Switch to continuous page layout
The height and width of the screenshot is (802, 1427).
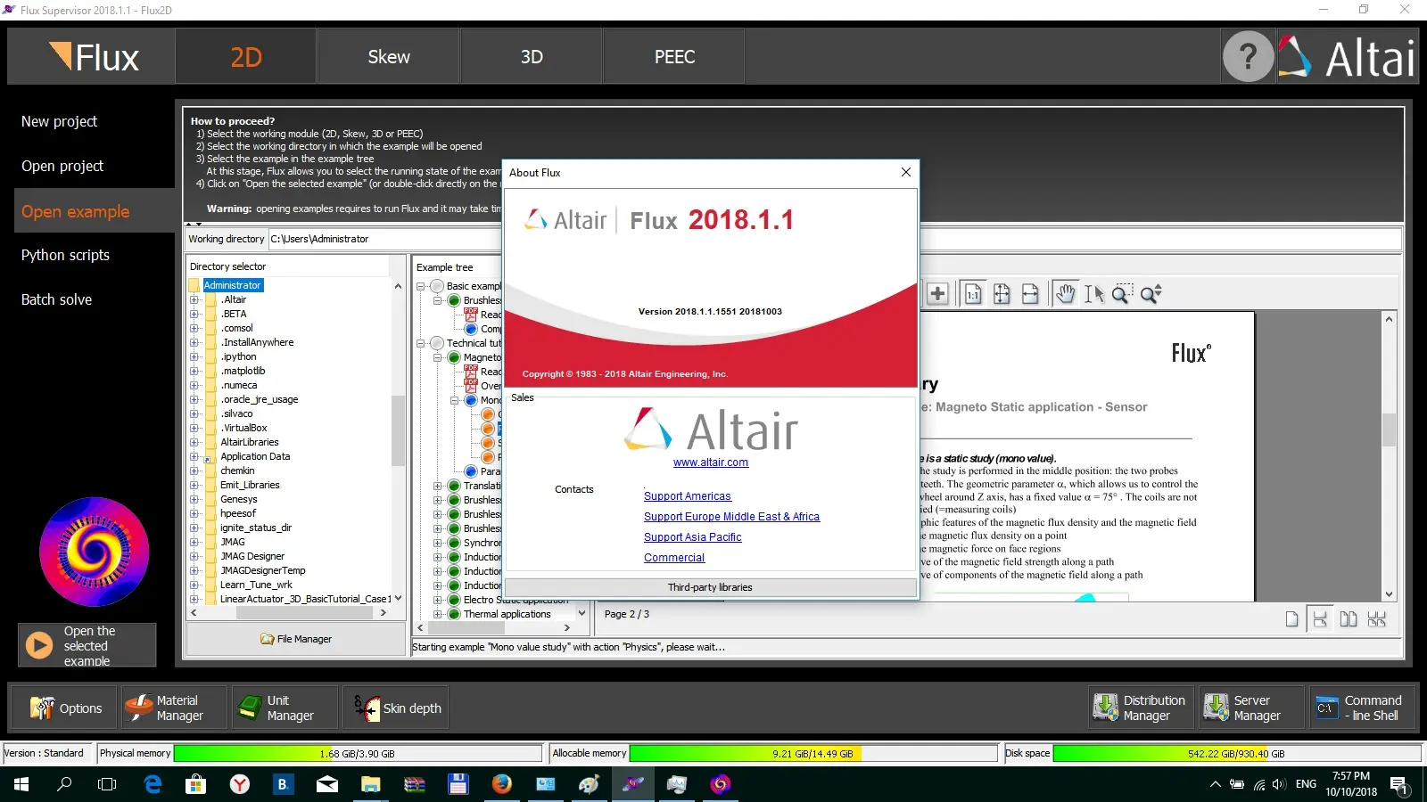[x=1320, y=619]
